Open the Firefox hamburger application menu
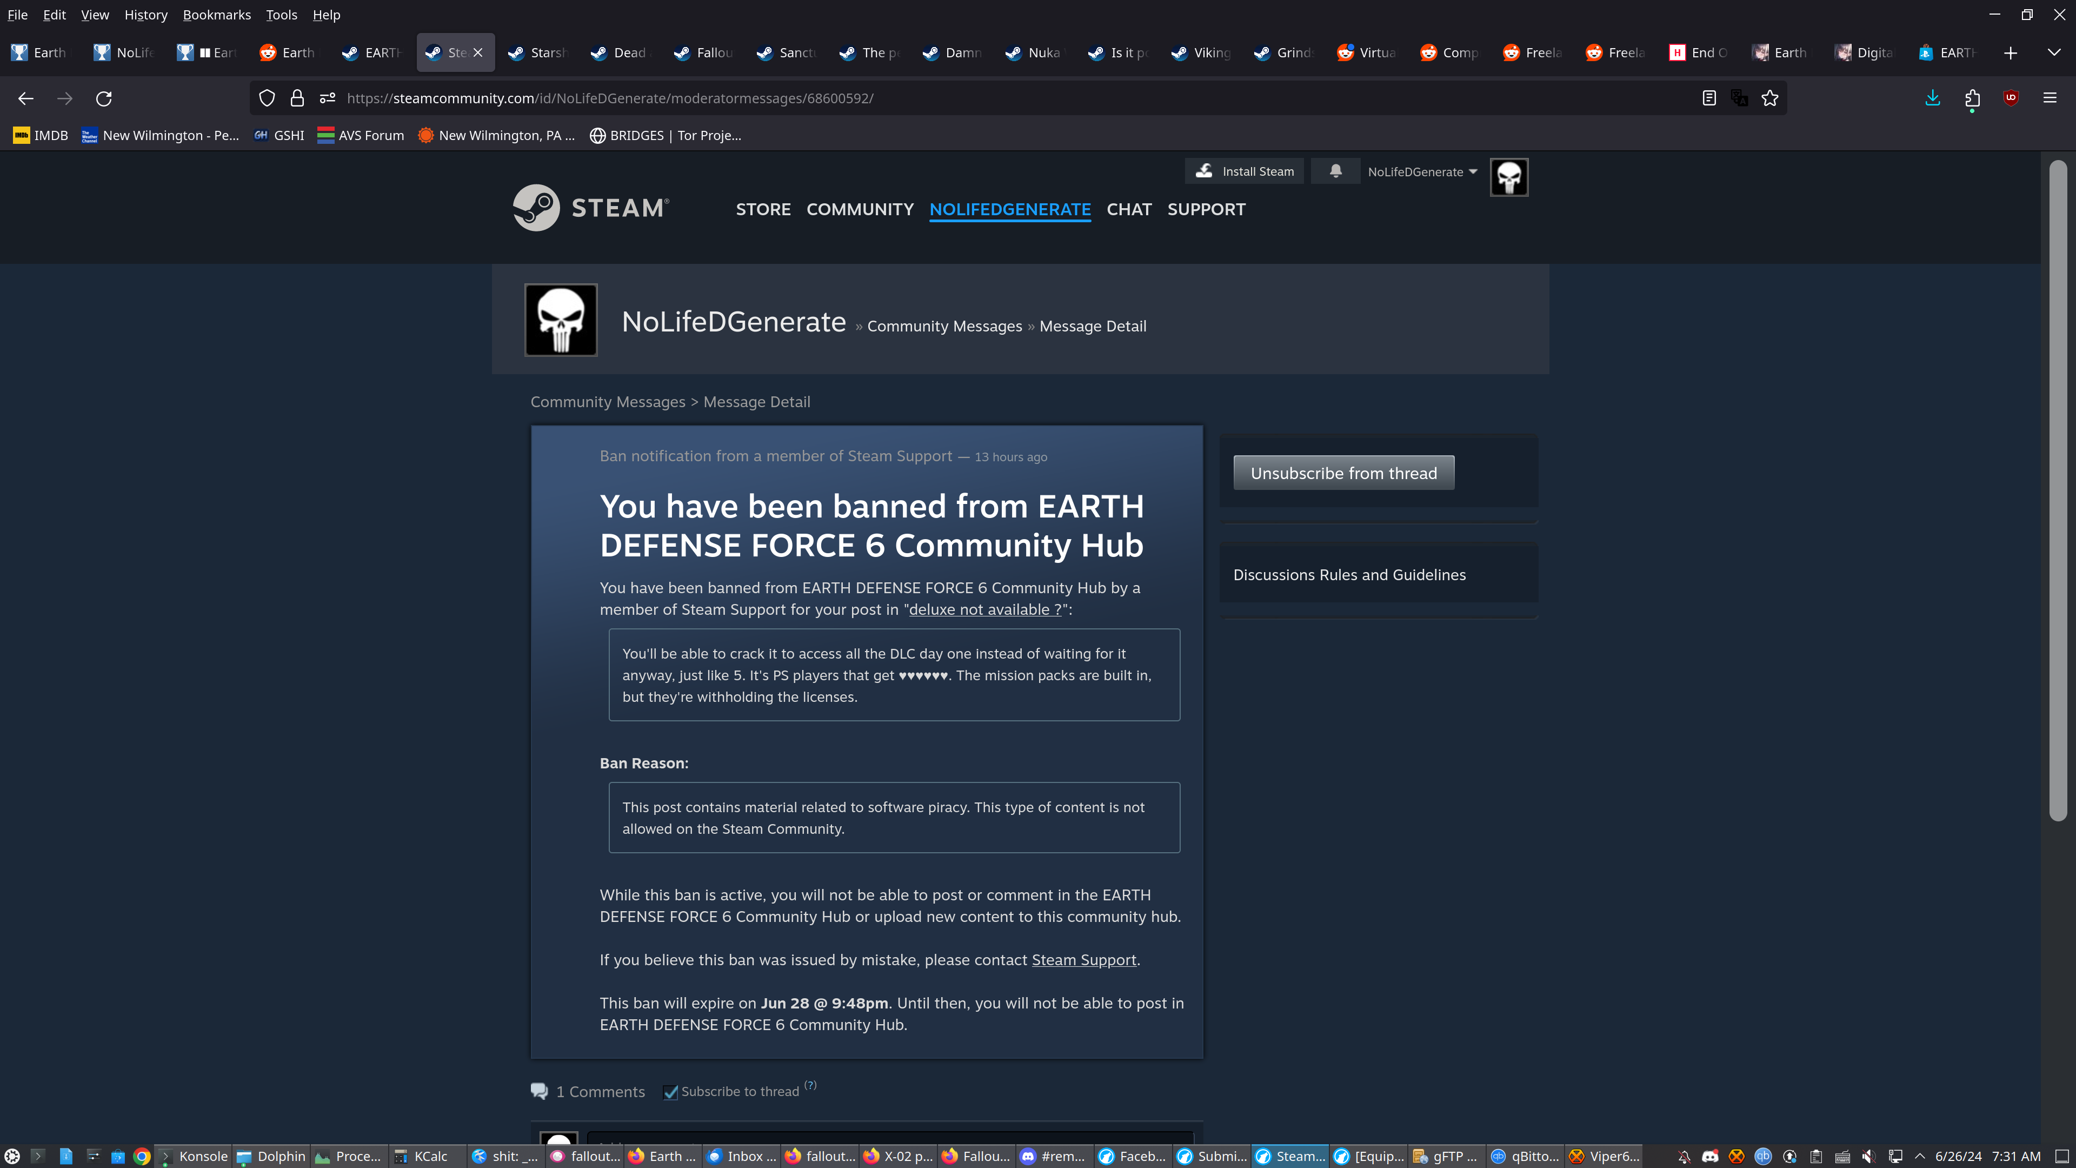 pos(2050,98)
